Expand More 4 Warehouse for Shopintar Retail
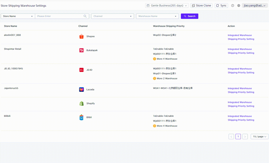Viewport: 269px width, 163px height. click(x=165, y=59)
